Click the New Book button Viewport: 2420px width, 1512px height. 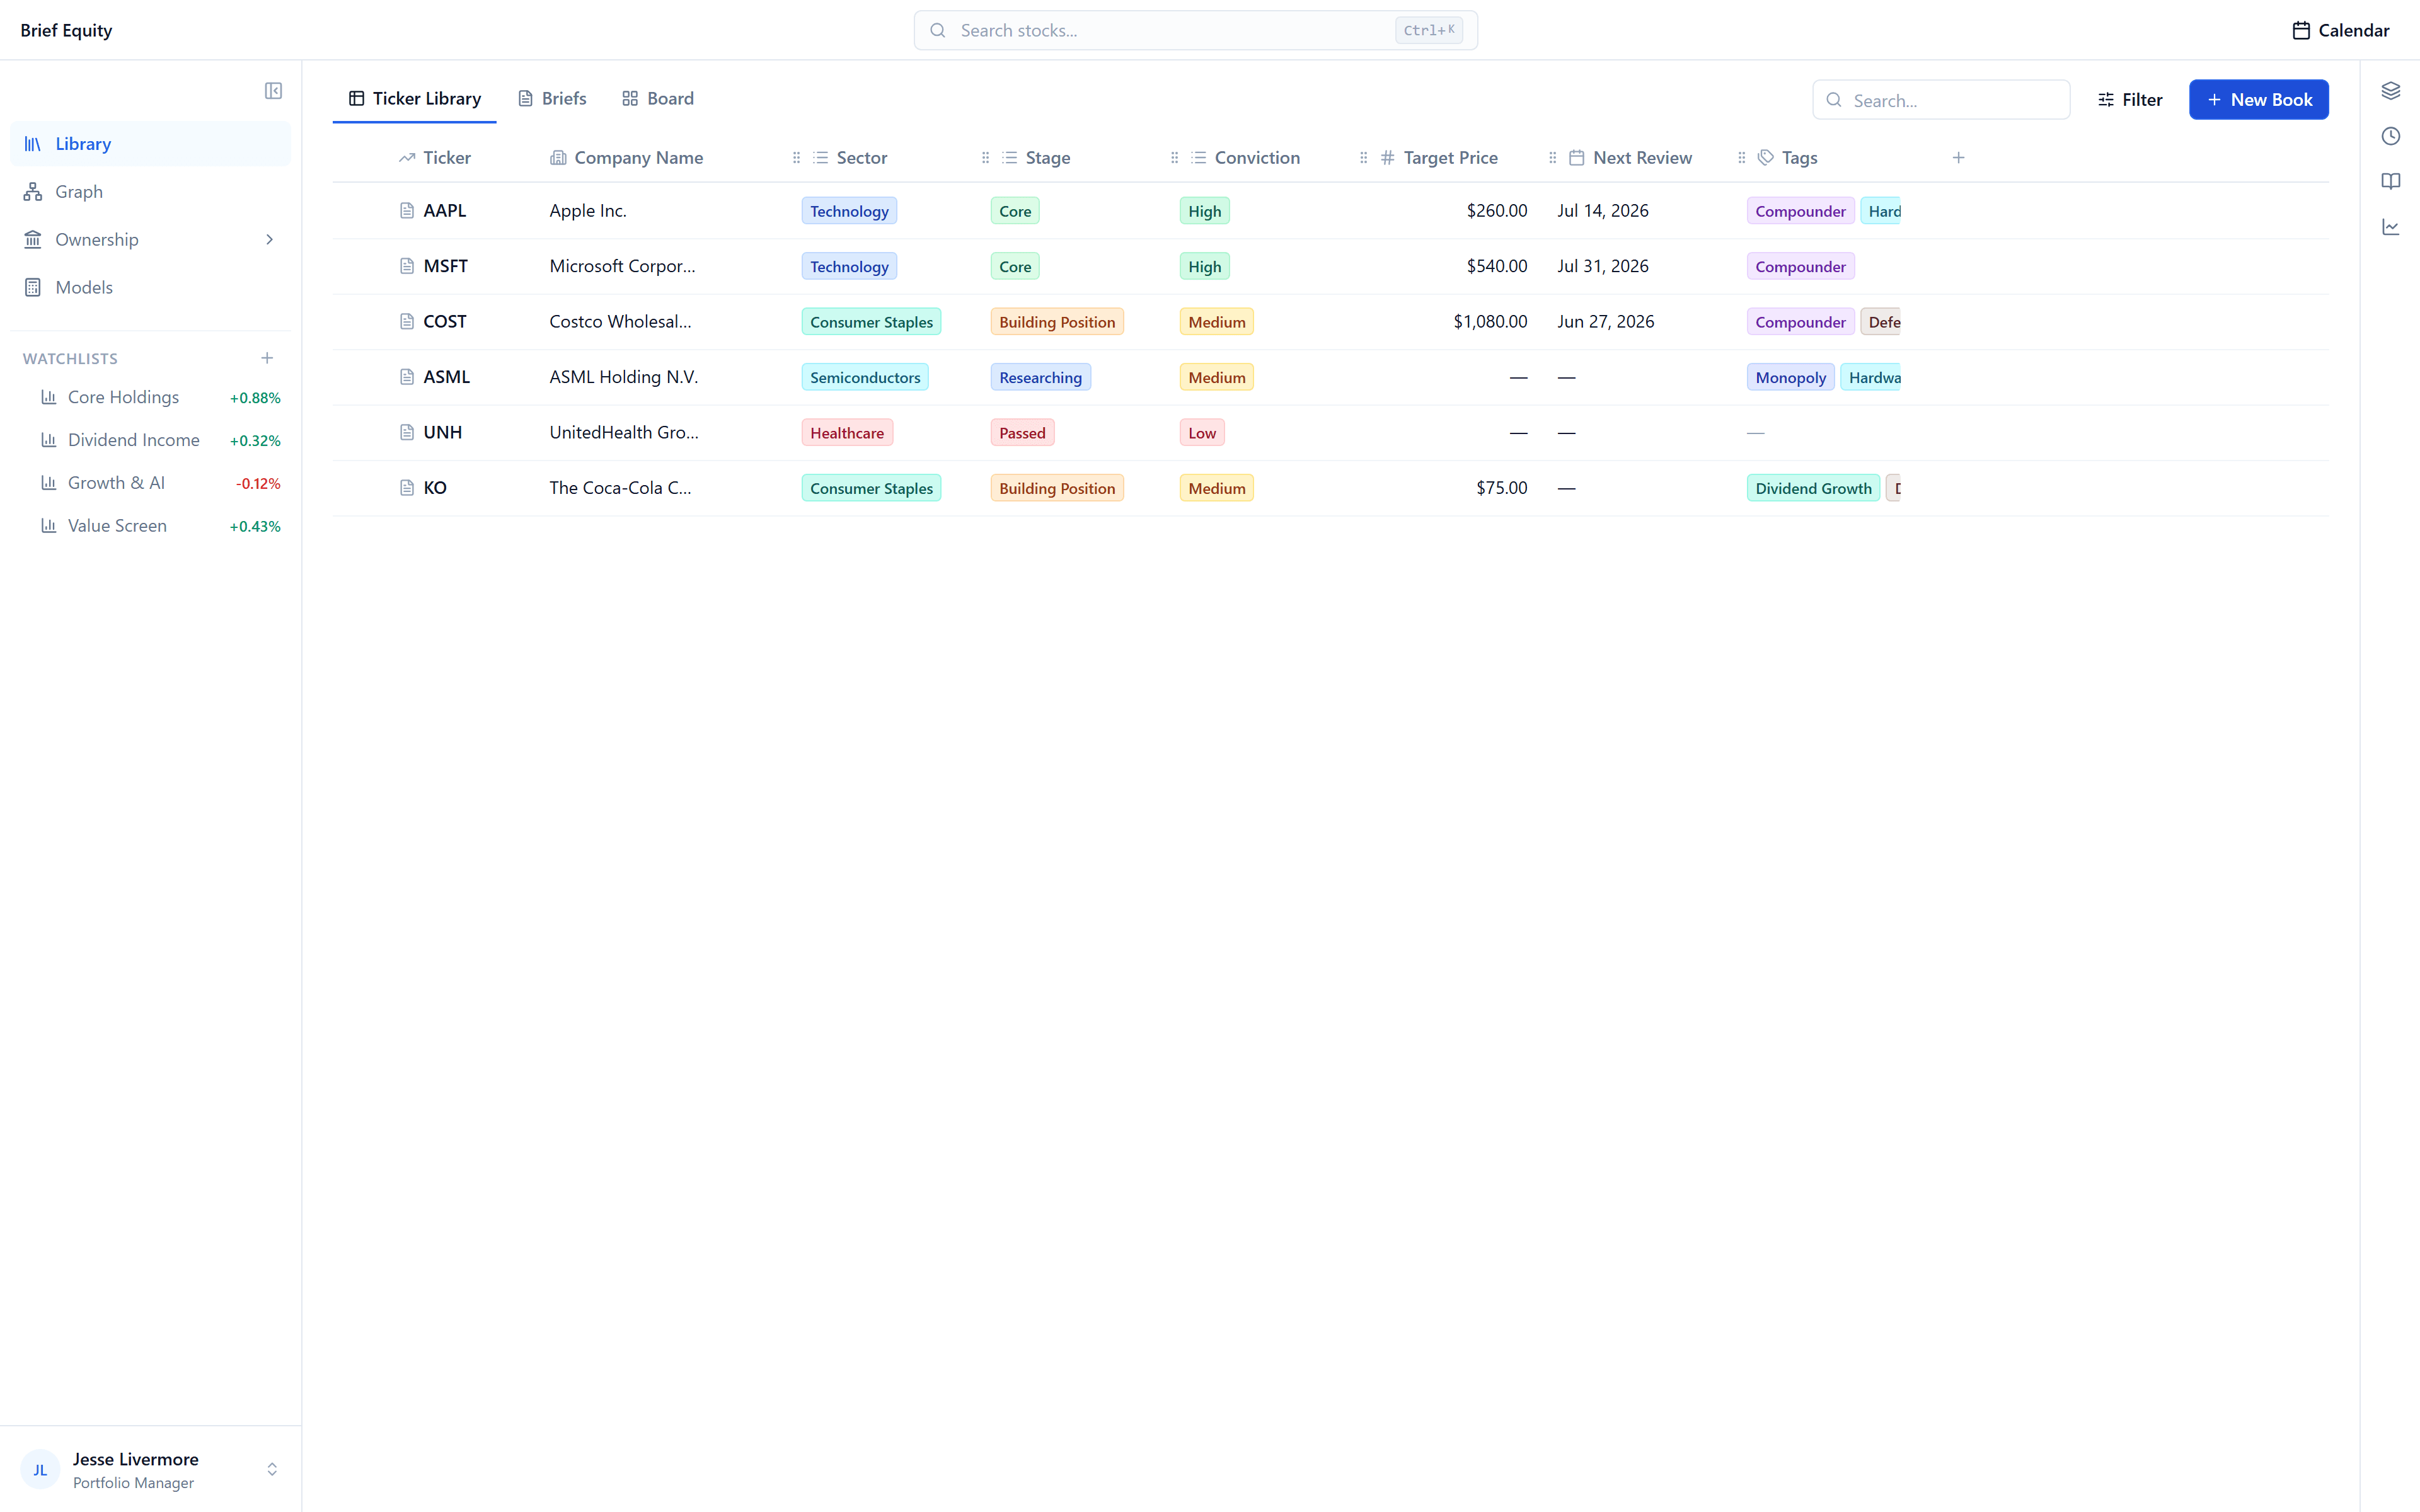[x=2258, y=100]
